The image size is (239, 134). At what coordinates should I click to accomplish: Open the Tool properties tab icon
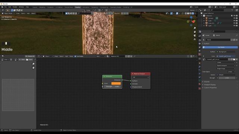(x=200, y=36)
